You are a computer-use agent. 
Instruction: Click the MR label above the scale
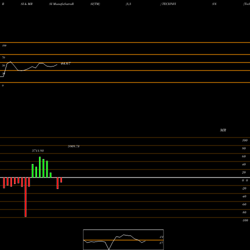(x=223, y=130)
